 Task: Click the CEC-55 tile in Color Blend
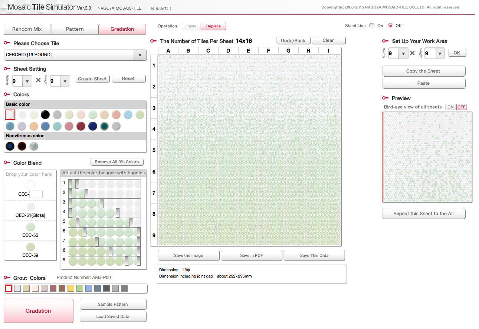30,227
